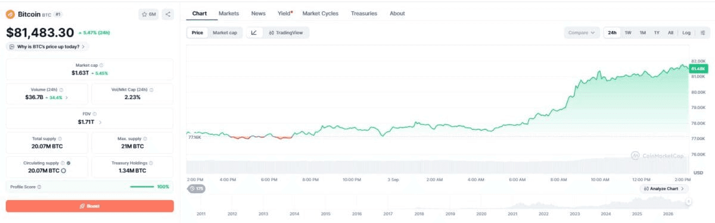The height and width of the screenshot is (223, 715).
Task: Click the AI icon in 'Why is BTC's price up'
Action: (12, 47)
